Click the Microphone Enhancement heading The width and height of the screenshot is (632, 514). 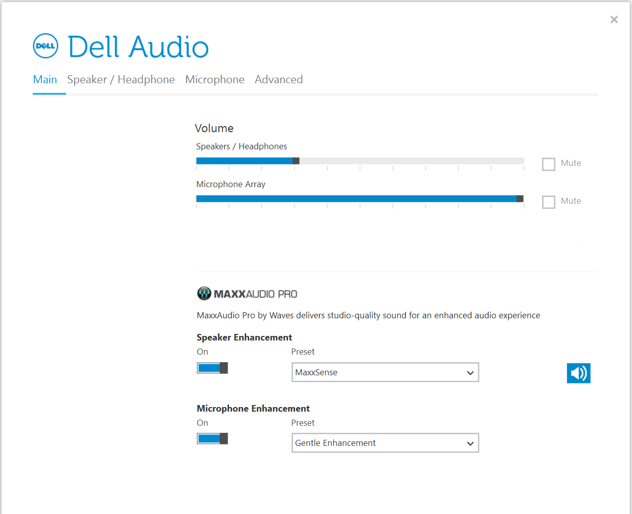tap(253, 409)
